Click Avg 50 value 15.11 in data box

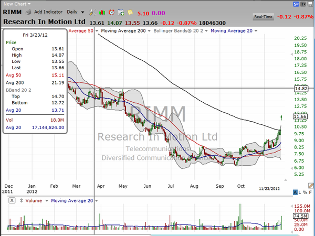(58, 75)
